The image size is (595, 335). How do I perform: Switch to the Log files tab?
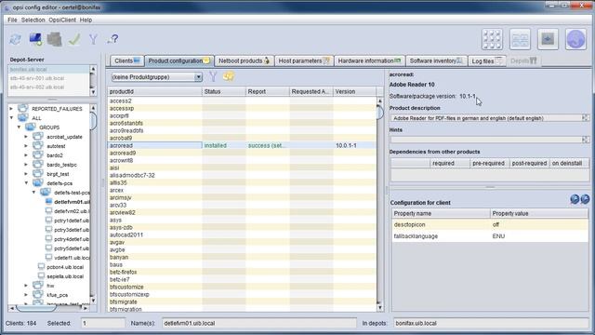(x=487, y=60)
